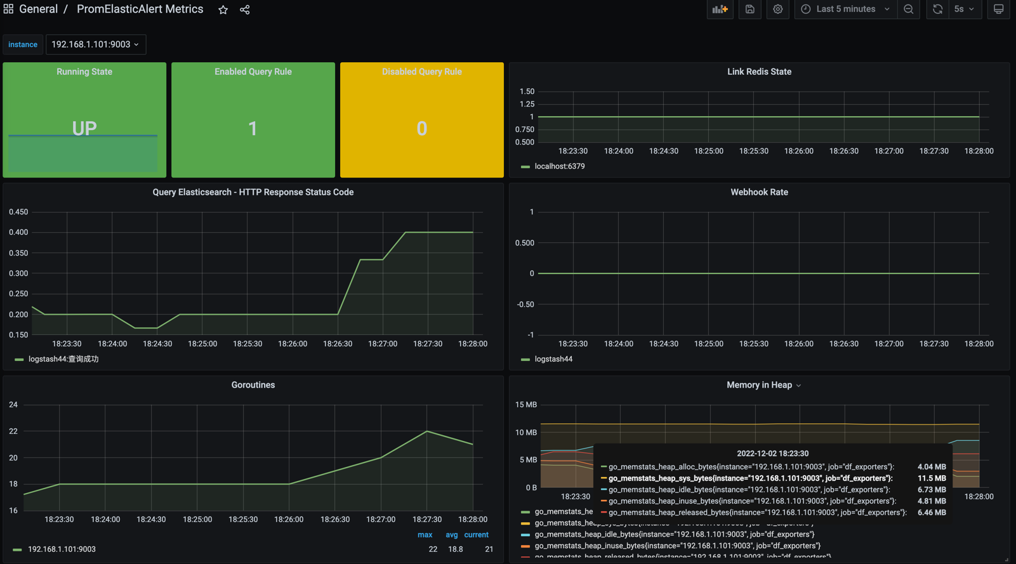Open the Running State panel title
Image resolution: width=1016 pixels, height=564 pixels.
click(x=84, y=72)
